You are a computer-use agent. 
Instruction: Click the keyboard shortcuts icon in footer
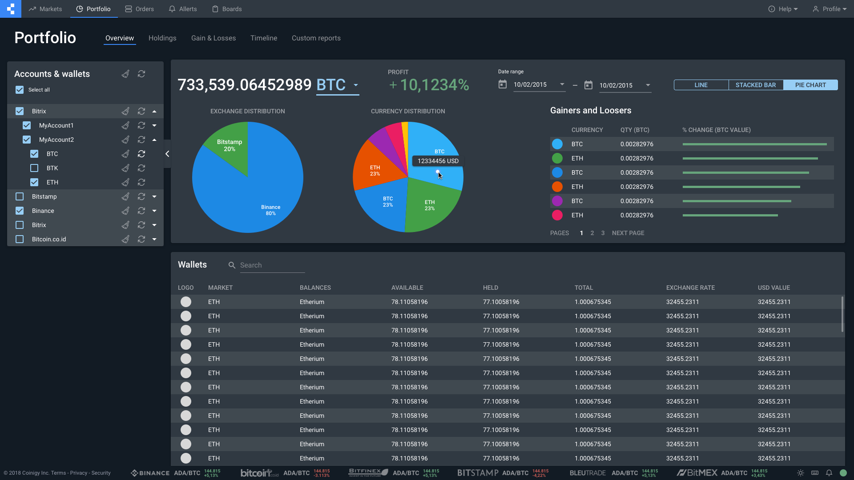(815, 473)
